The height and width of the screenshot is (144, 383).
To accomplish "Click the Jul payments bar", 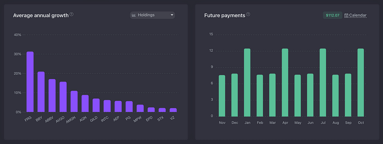I will 323,82.
